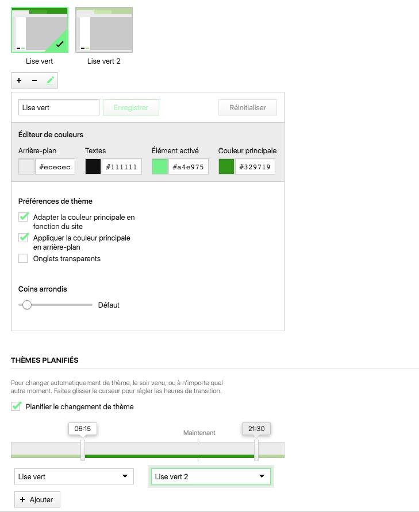Image resolution: width=419 pixels, height=512 pixels.
Task: Toggle Planifier le changement de thème
Action: (x=16, y=406)
